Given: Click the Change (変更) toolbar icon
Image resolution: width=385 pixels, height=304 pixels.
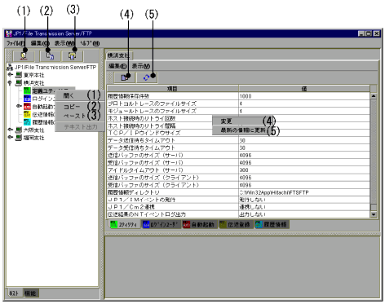Looking at the screenshot, I should [125, 77].
